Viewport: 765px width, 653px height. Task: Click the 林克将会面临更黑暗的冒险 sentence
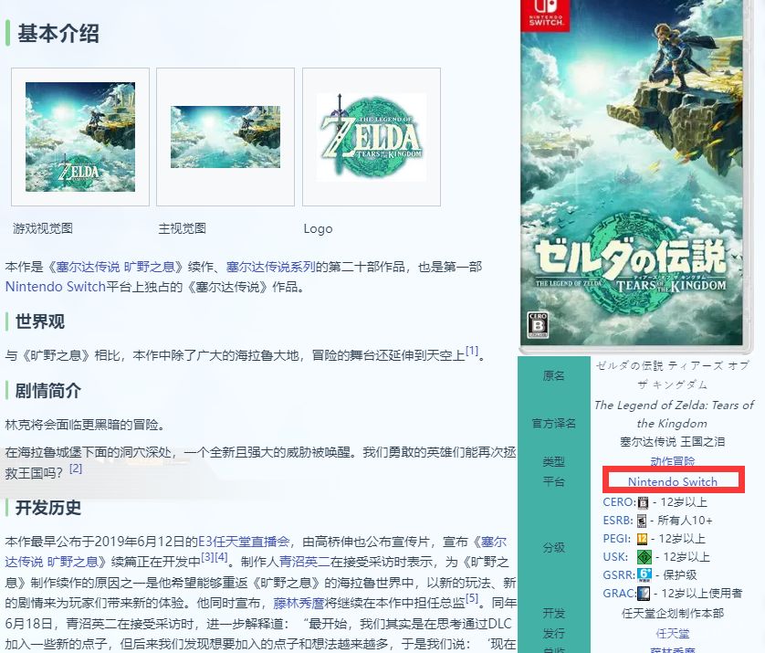[x=86, y=425]
